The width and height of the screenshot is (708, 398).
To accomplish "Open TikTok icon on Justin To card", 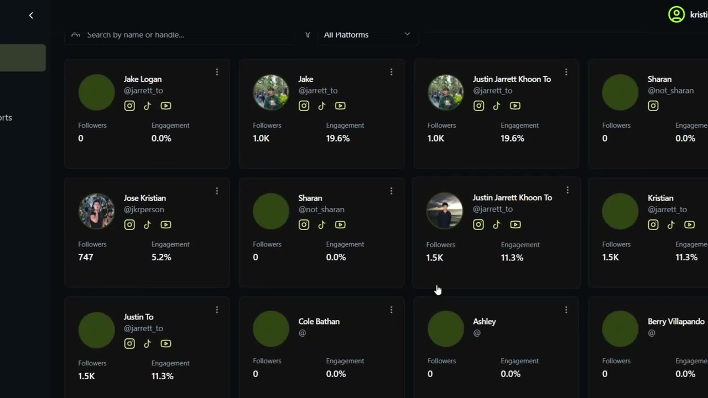I will (x=147, y=343).
